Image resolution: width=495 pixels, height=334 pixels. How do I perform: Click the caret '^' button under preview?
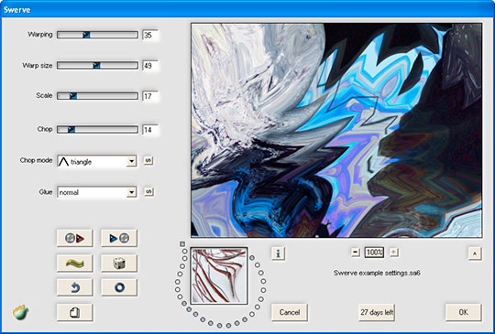[475, 253]
